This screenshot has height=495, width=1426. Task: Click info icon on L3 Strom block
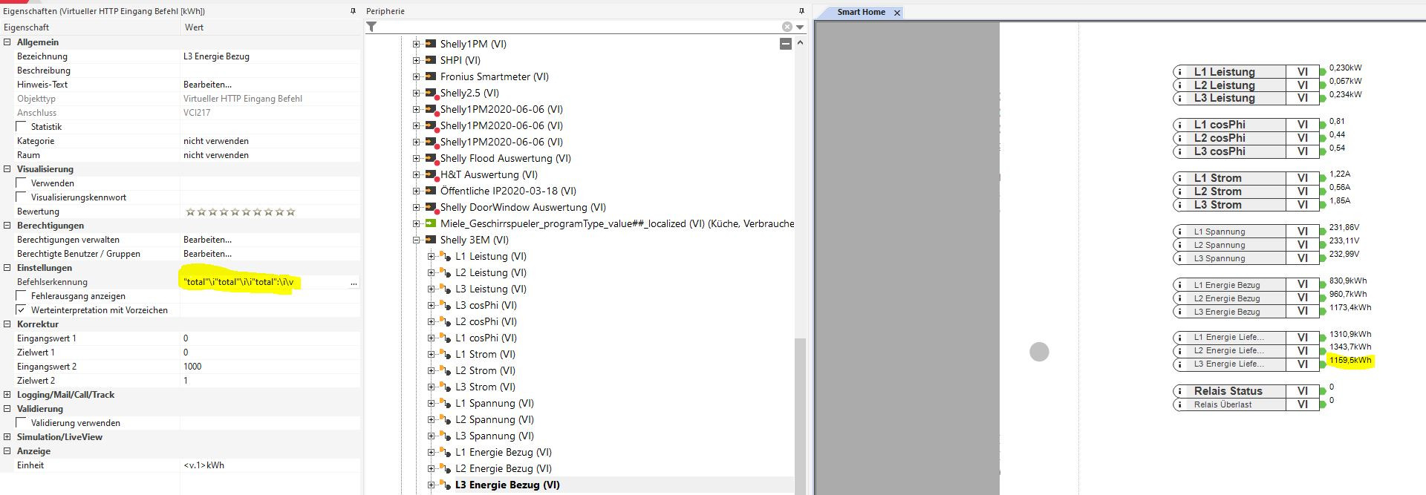click(1179, 205)
